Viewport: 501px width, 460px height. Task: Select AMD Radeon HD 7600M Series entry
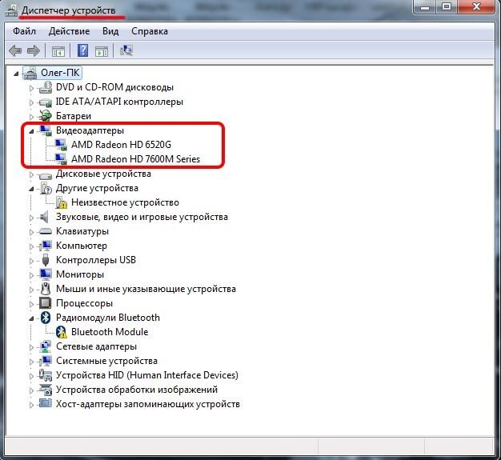tap(135, 159)
